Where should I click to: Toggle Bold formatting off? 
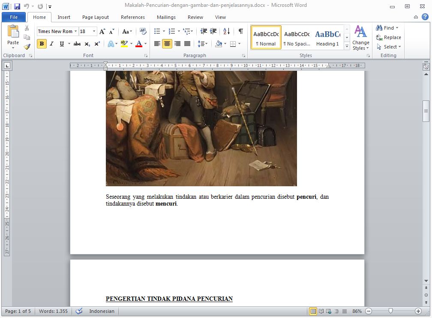click(x=42, y=44)
